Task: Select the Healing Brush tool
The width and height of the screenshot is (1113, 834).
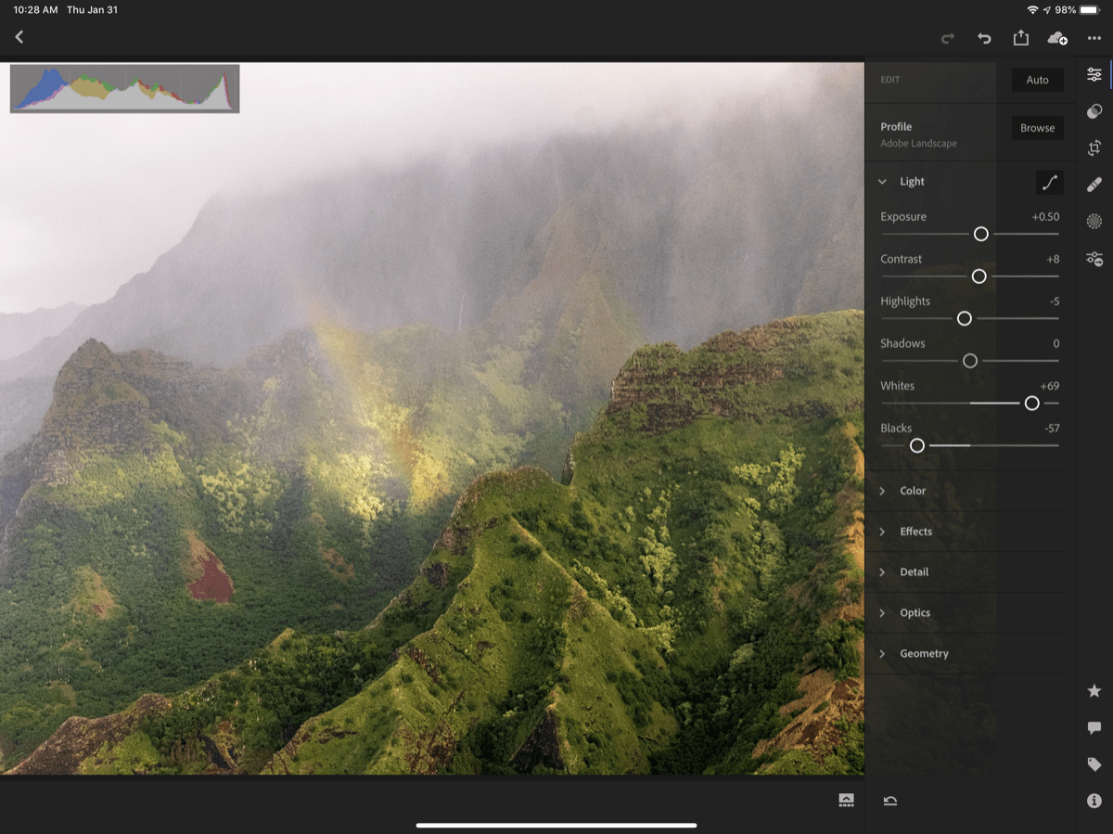Action: [1094, 185]
